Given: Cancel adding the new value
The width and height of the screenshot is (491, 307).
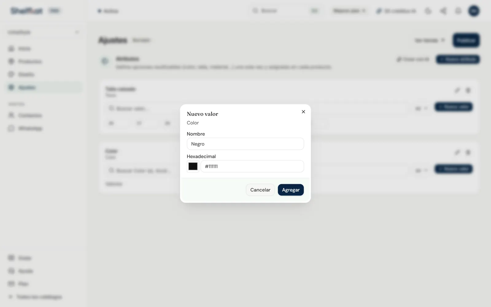Looking at the screenshot, I should [260, 190].
